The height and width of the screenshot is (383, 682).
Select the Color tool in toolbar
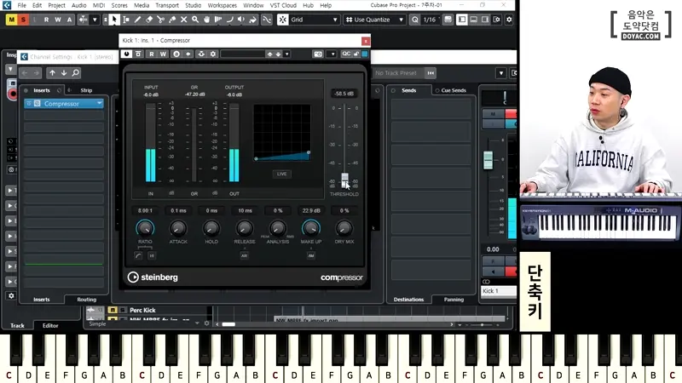[x=252, y=20]
